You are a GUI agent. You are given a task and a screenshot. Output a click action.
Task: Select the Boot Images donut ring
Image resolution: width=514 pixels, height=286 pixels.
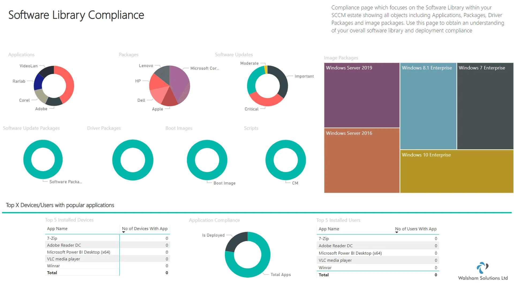(x=207, y=160)
